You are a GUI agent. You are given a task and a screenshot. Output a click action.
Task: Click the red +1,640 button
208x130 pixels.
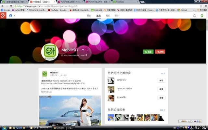(160, 52)
